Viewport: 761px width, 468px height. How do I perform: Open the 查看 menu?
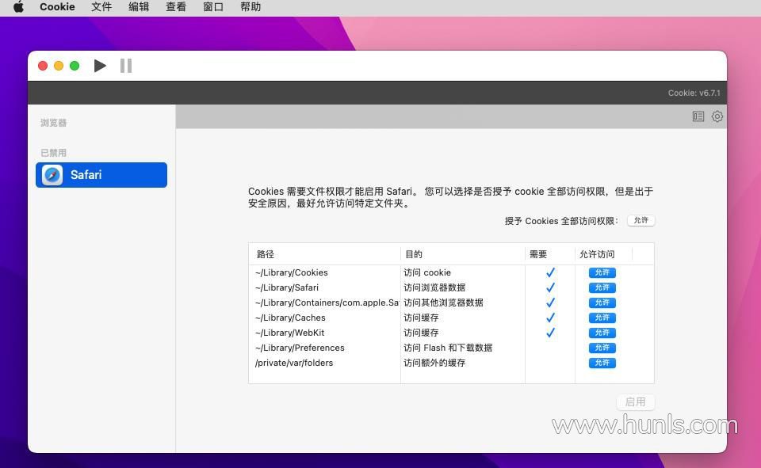click(x=176, y=7)
